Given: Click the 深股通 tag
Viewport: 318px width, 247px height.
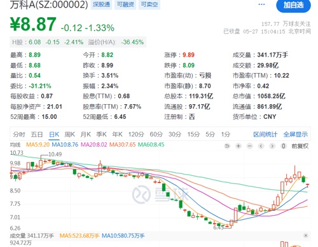Looking at the screenshot, I should pos(102,4).
